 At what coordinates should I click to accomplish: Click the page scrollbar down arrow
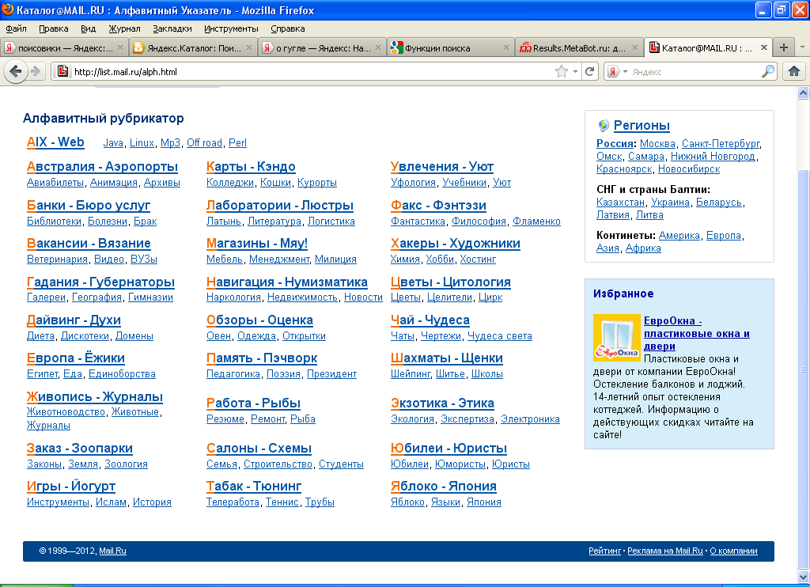point(804,577)
